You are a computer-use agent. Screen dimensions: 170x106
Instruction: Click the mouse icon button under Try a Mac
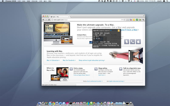point(127,42)
